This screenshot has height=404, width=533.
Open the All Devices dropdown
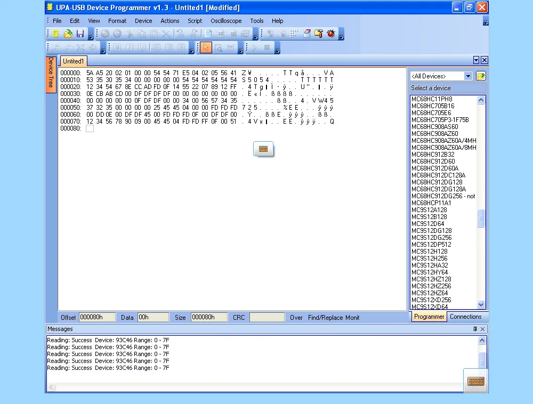pyautogui.click(x=468, y=76)
